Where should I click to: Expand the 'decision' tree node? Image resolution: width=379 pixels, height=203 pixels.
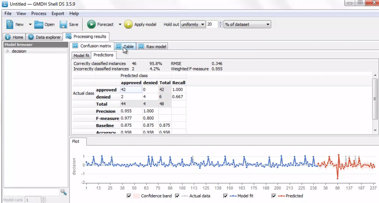pyautogui.click(x=8, y=51)
